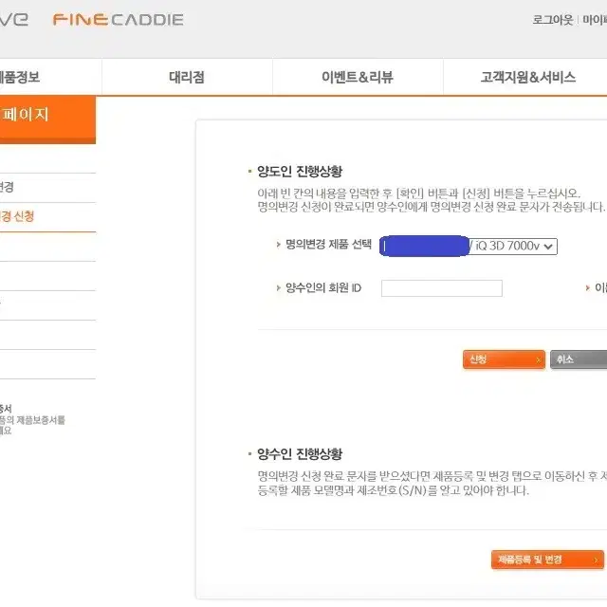Click the orange 신청 button
Image resolution: width=607 pixels, height=607 pixels.
click(504, 359)
